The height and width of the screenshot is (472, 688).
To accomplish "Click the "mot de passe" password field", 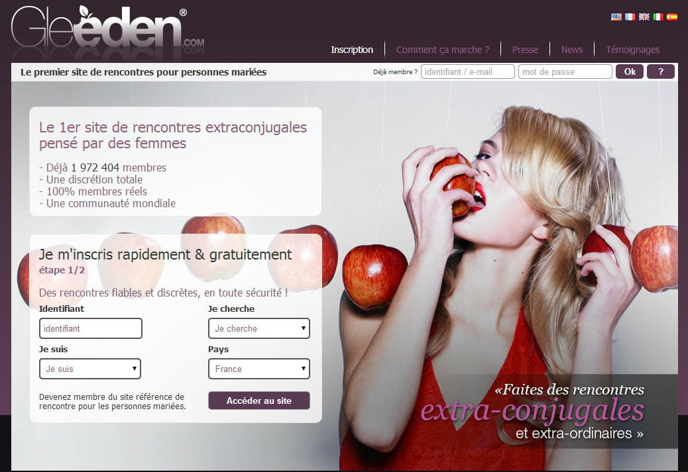I will [x=565, y=71].
